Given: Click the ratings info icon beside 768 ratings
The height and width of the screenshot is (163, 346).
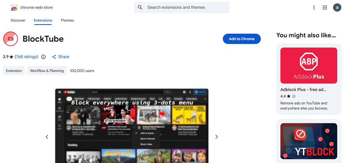Looking at the screenshot, I should click(x=44, y=57).
